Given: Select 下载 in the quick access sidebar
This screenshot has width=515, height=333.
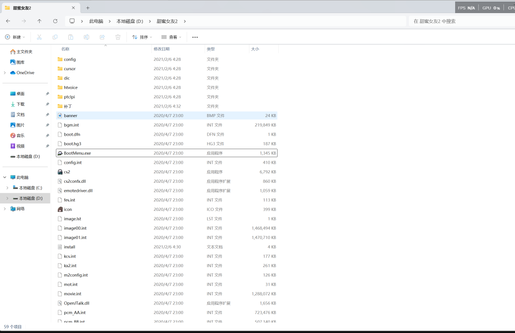Looking at the screenshot, I should click(x=21, y=104).
